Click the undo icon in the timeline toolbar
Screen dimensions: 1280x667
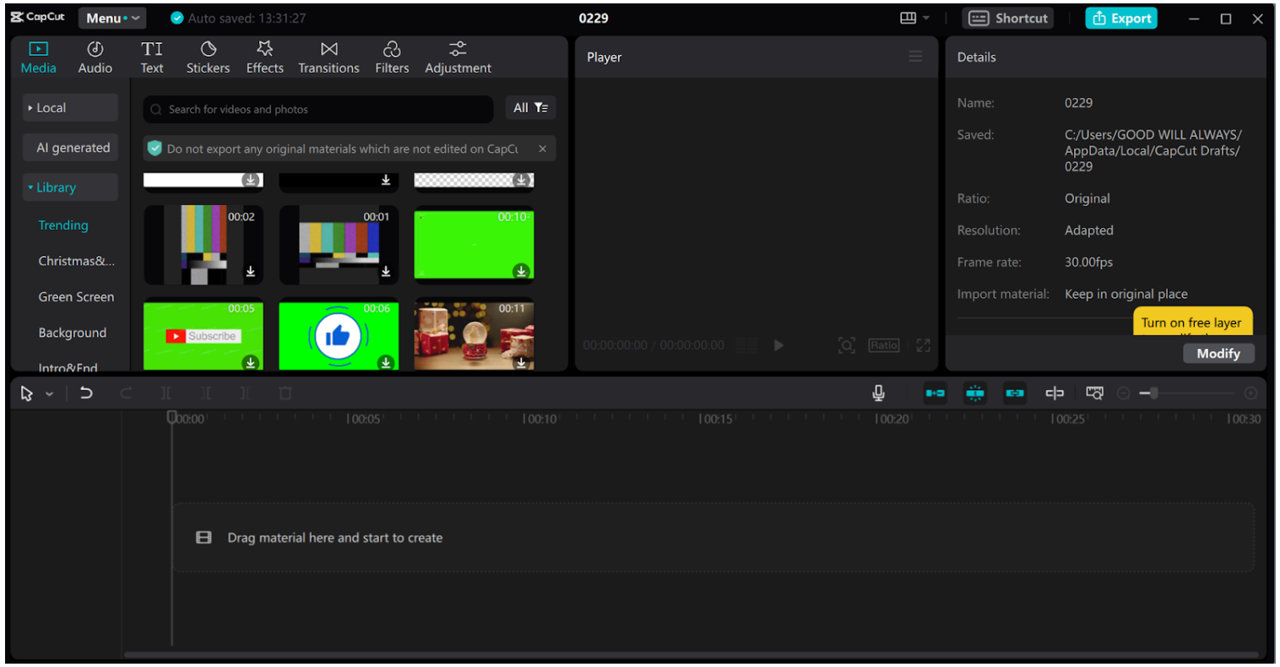pyautogui.click(x=85, y=393)
